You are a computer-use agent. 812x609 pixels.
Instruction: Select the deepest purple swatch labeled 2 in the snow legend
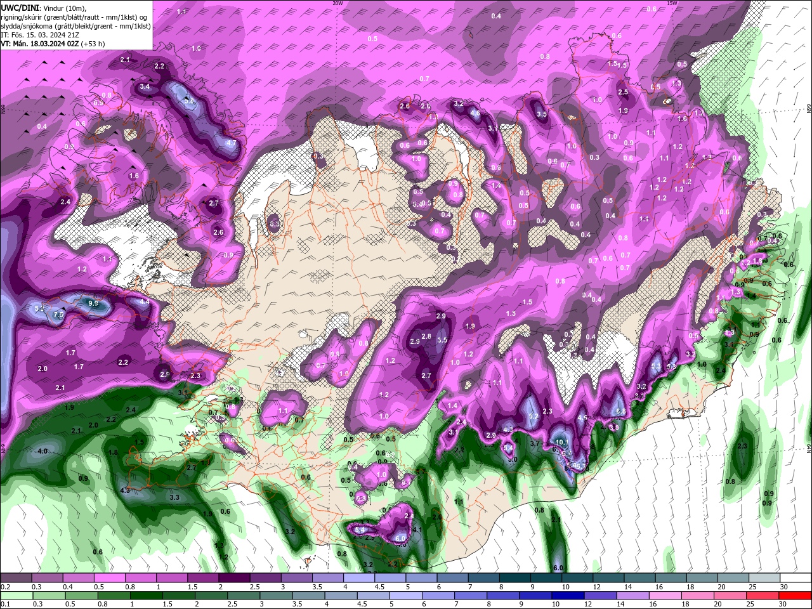point(233,577)
